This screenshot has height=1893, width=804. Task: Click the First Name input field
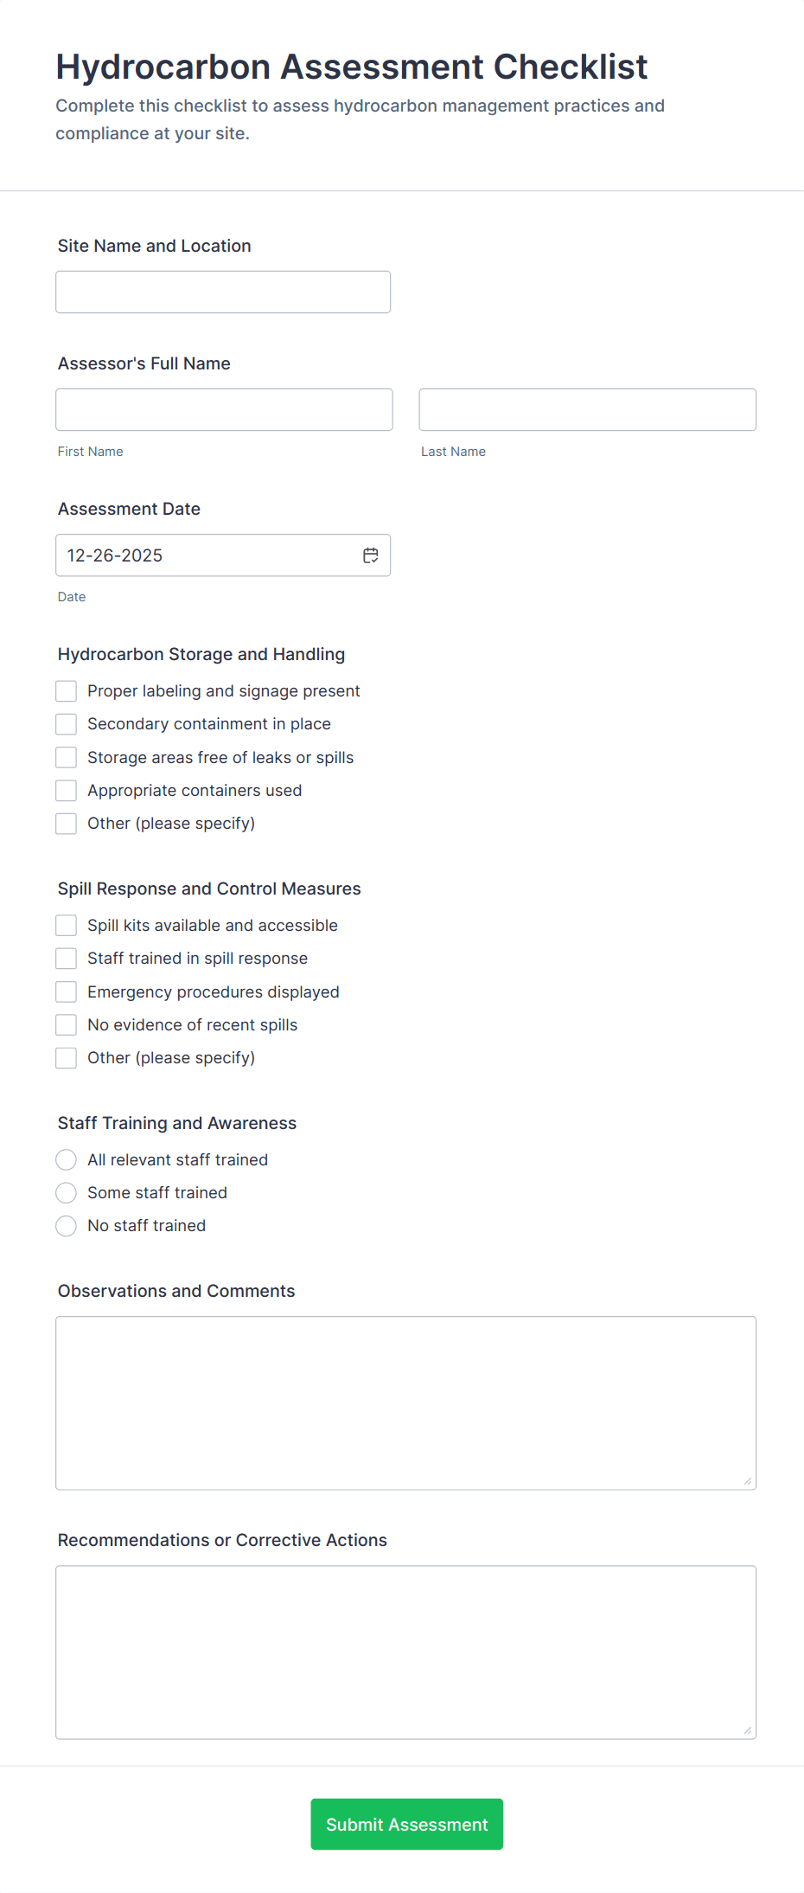pos(223,409)
